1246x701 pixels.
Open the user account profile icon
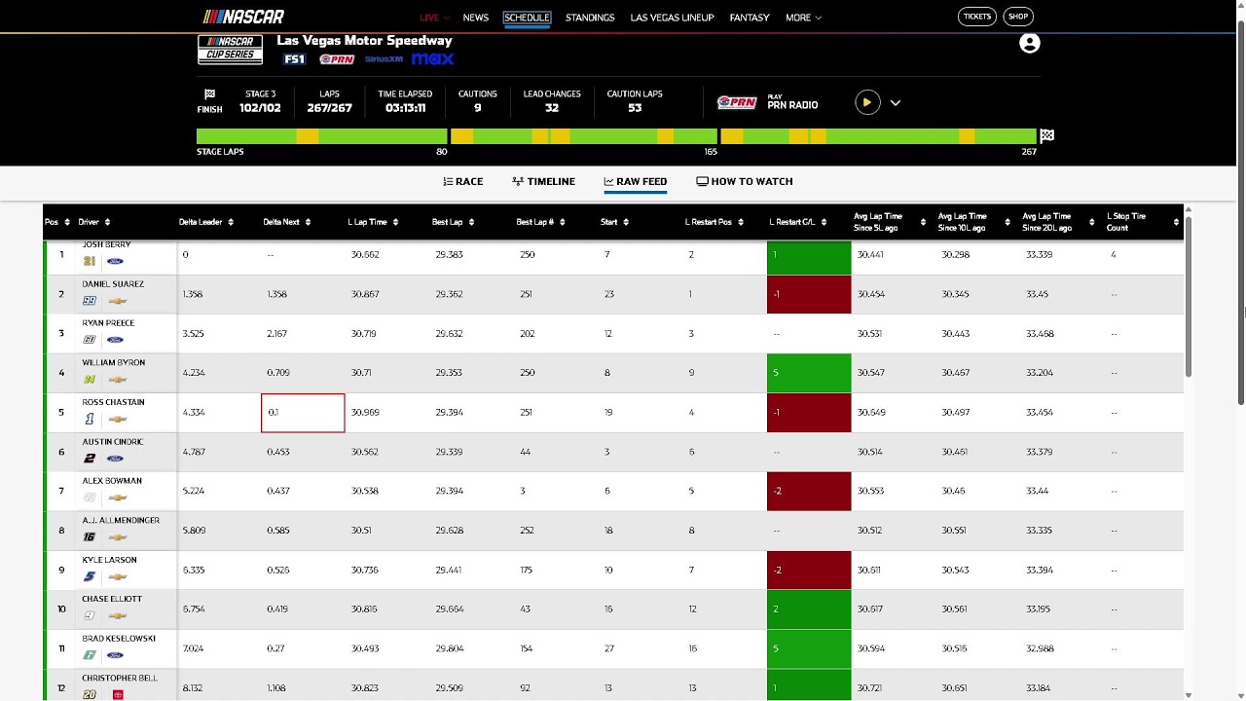(1029, 43)
